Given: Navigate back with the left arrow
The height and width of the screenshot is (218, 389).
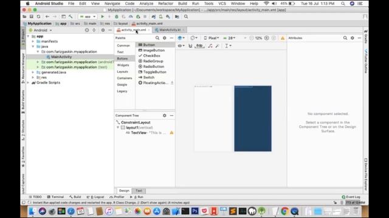Looking at the screenshot, I should (x=47, y=16).
